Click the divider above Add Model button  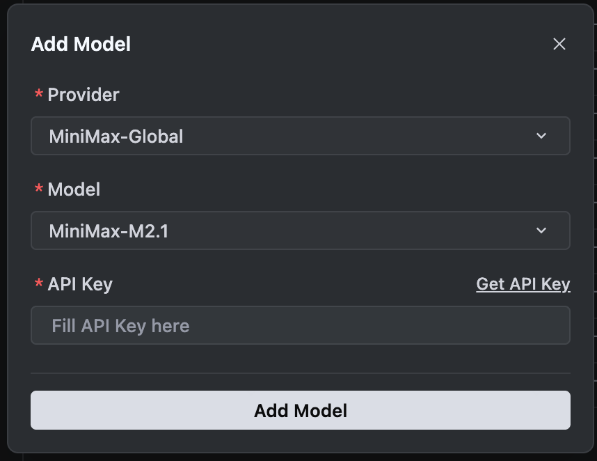point(300,373)
